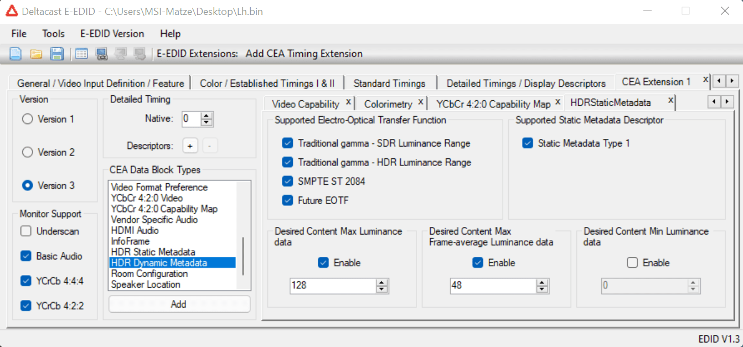This screenshot has width=743, height=347.
Task: Click the Max Luminance input field 128
Action: point(333,286)
